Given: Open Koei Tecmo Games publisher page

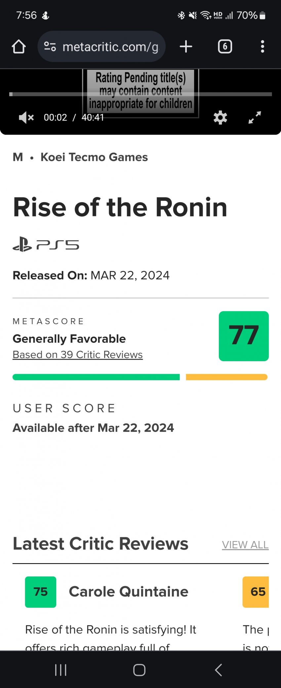Looking at the screenshot, I should point(94,157).
